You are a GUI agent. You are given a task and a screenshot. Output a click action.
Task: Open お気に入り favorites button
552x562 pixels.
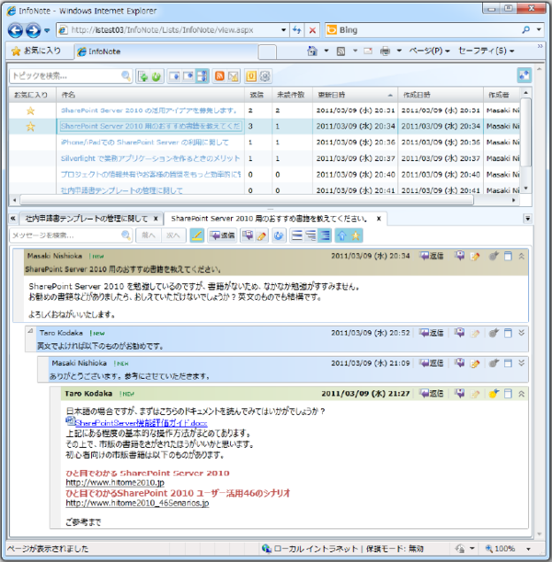(x=37, y=51)
